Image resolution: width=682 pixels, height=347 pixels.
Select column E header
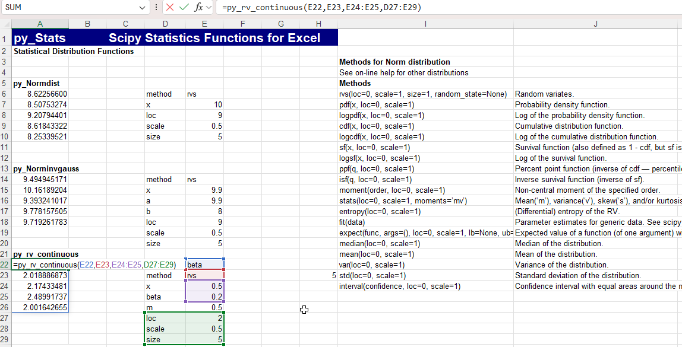[x=204, y=24]
